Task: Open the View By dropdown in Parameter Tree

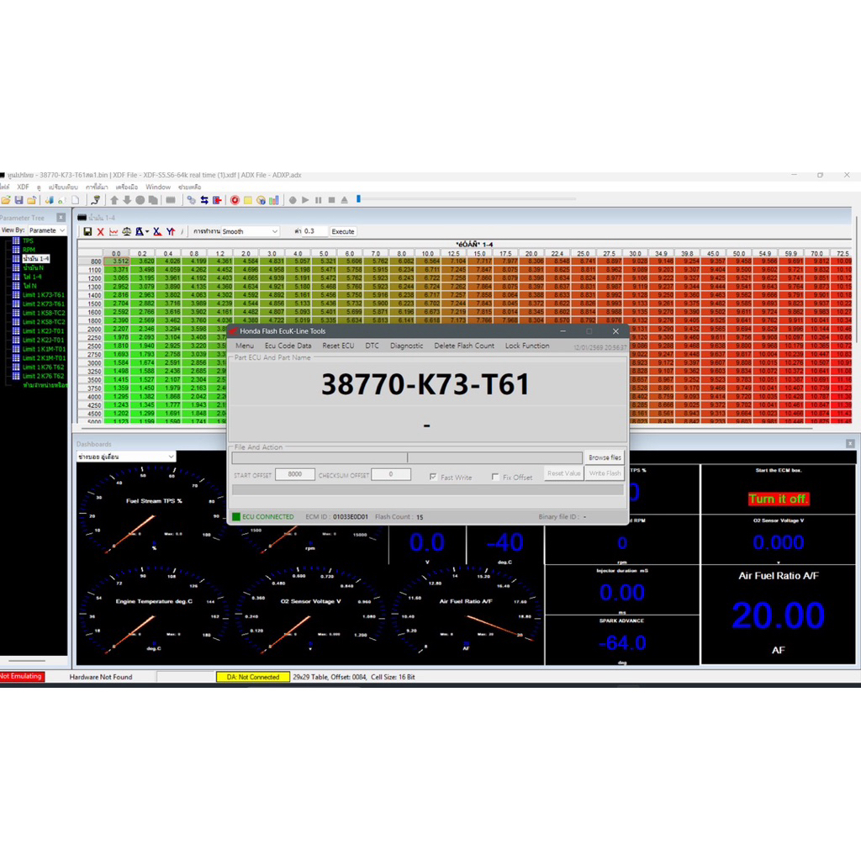Action: (x=47, y=230)
